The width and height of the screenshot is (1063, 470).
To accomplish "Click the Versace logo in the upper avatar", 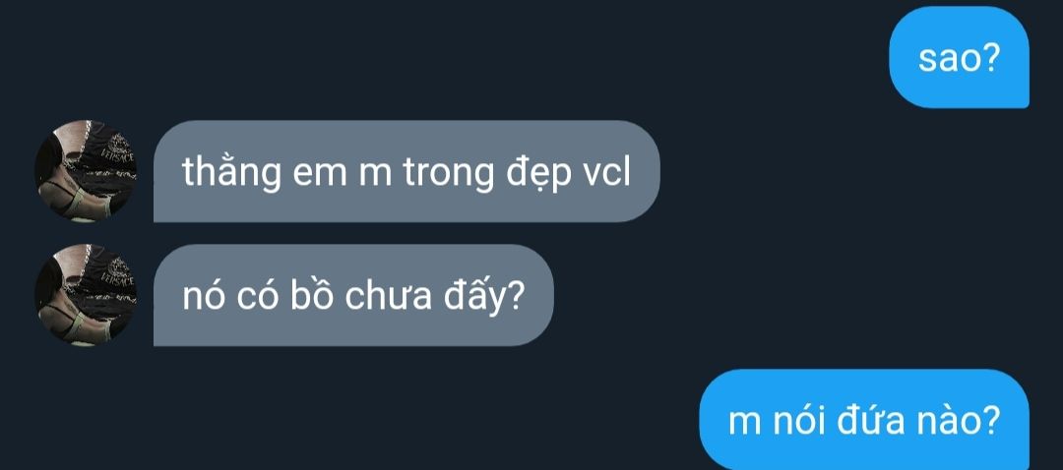I will tap(120, 146).
